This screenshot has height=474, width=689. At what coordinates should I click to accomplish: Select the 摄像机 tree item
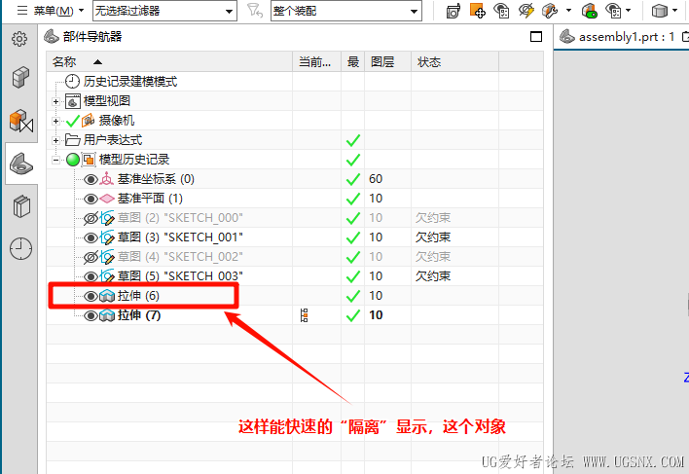[x=117, y=121]
